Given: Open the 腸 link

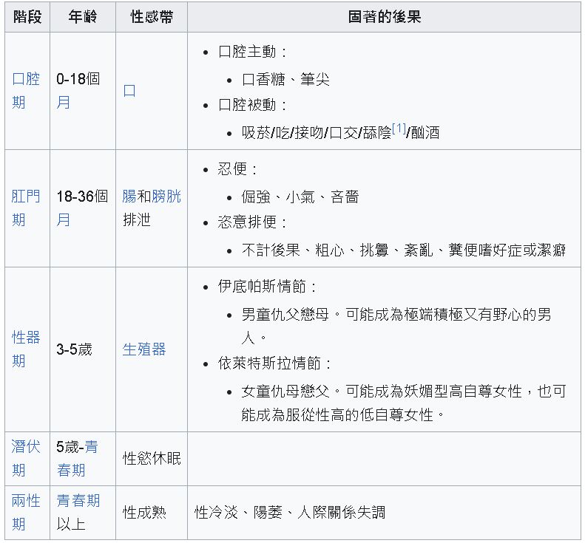Looking at the screenshot, I should point(129,197).
